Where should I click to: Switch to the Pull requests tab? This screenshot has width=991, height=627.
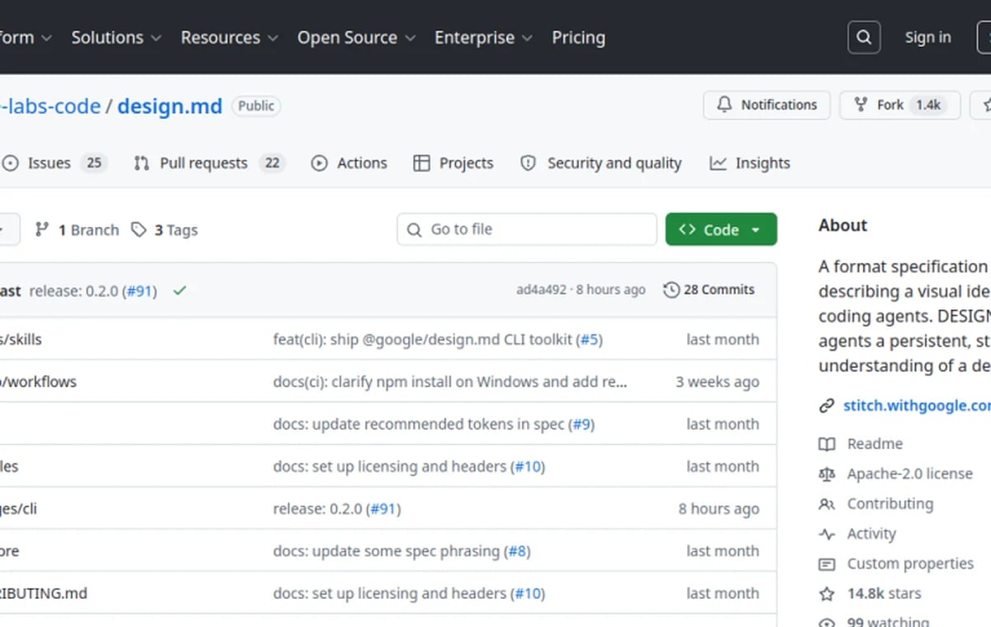point(209,163)
